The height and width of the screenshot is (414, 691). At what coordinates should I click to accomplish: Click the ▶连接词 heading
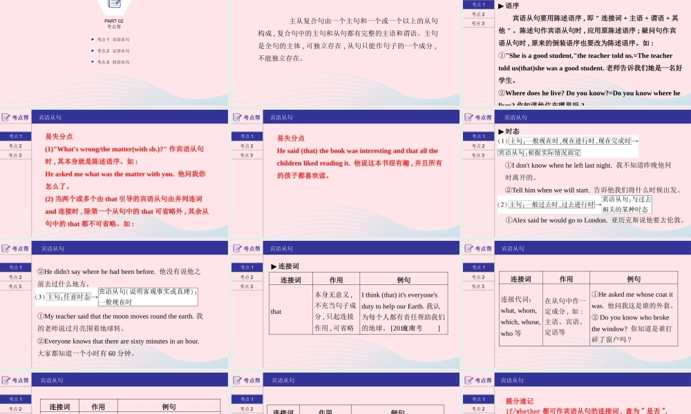pyautogui.click(x=285, y=266)
